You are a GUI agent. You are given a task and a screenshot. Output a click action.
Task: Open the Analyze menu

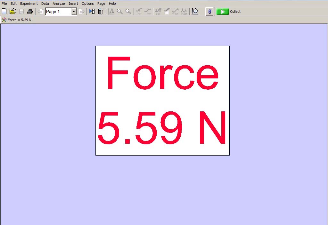(x=59, y=4)
